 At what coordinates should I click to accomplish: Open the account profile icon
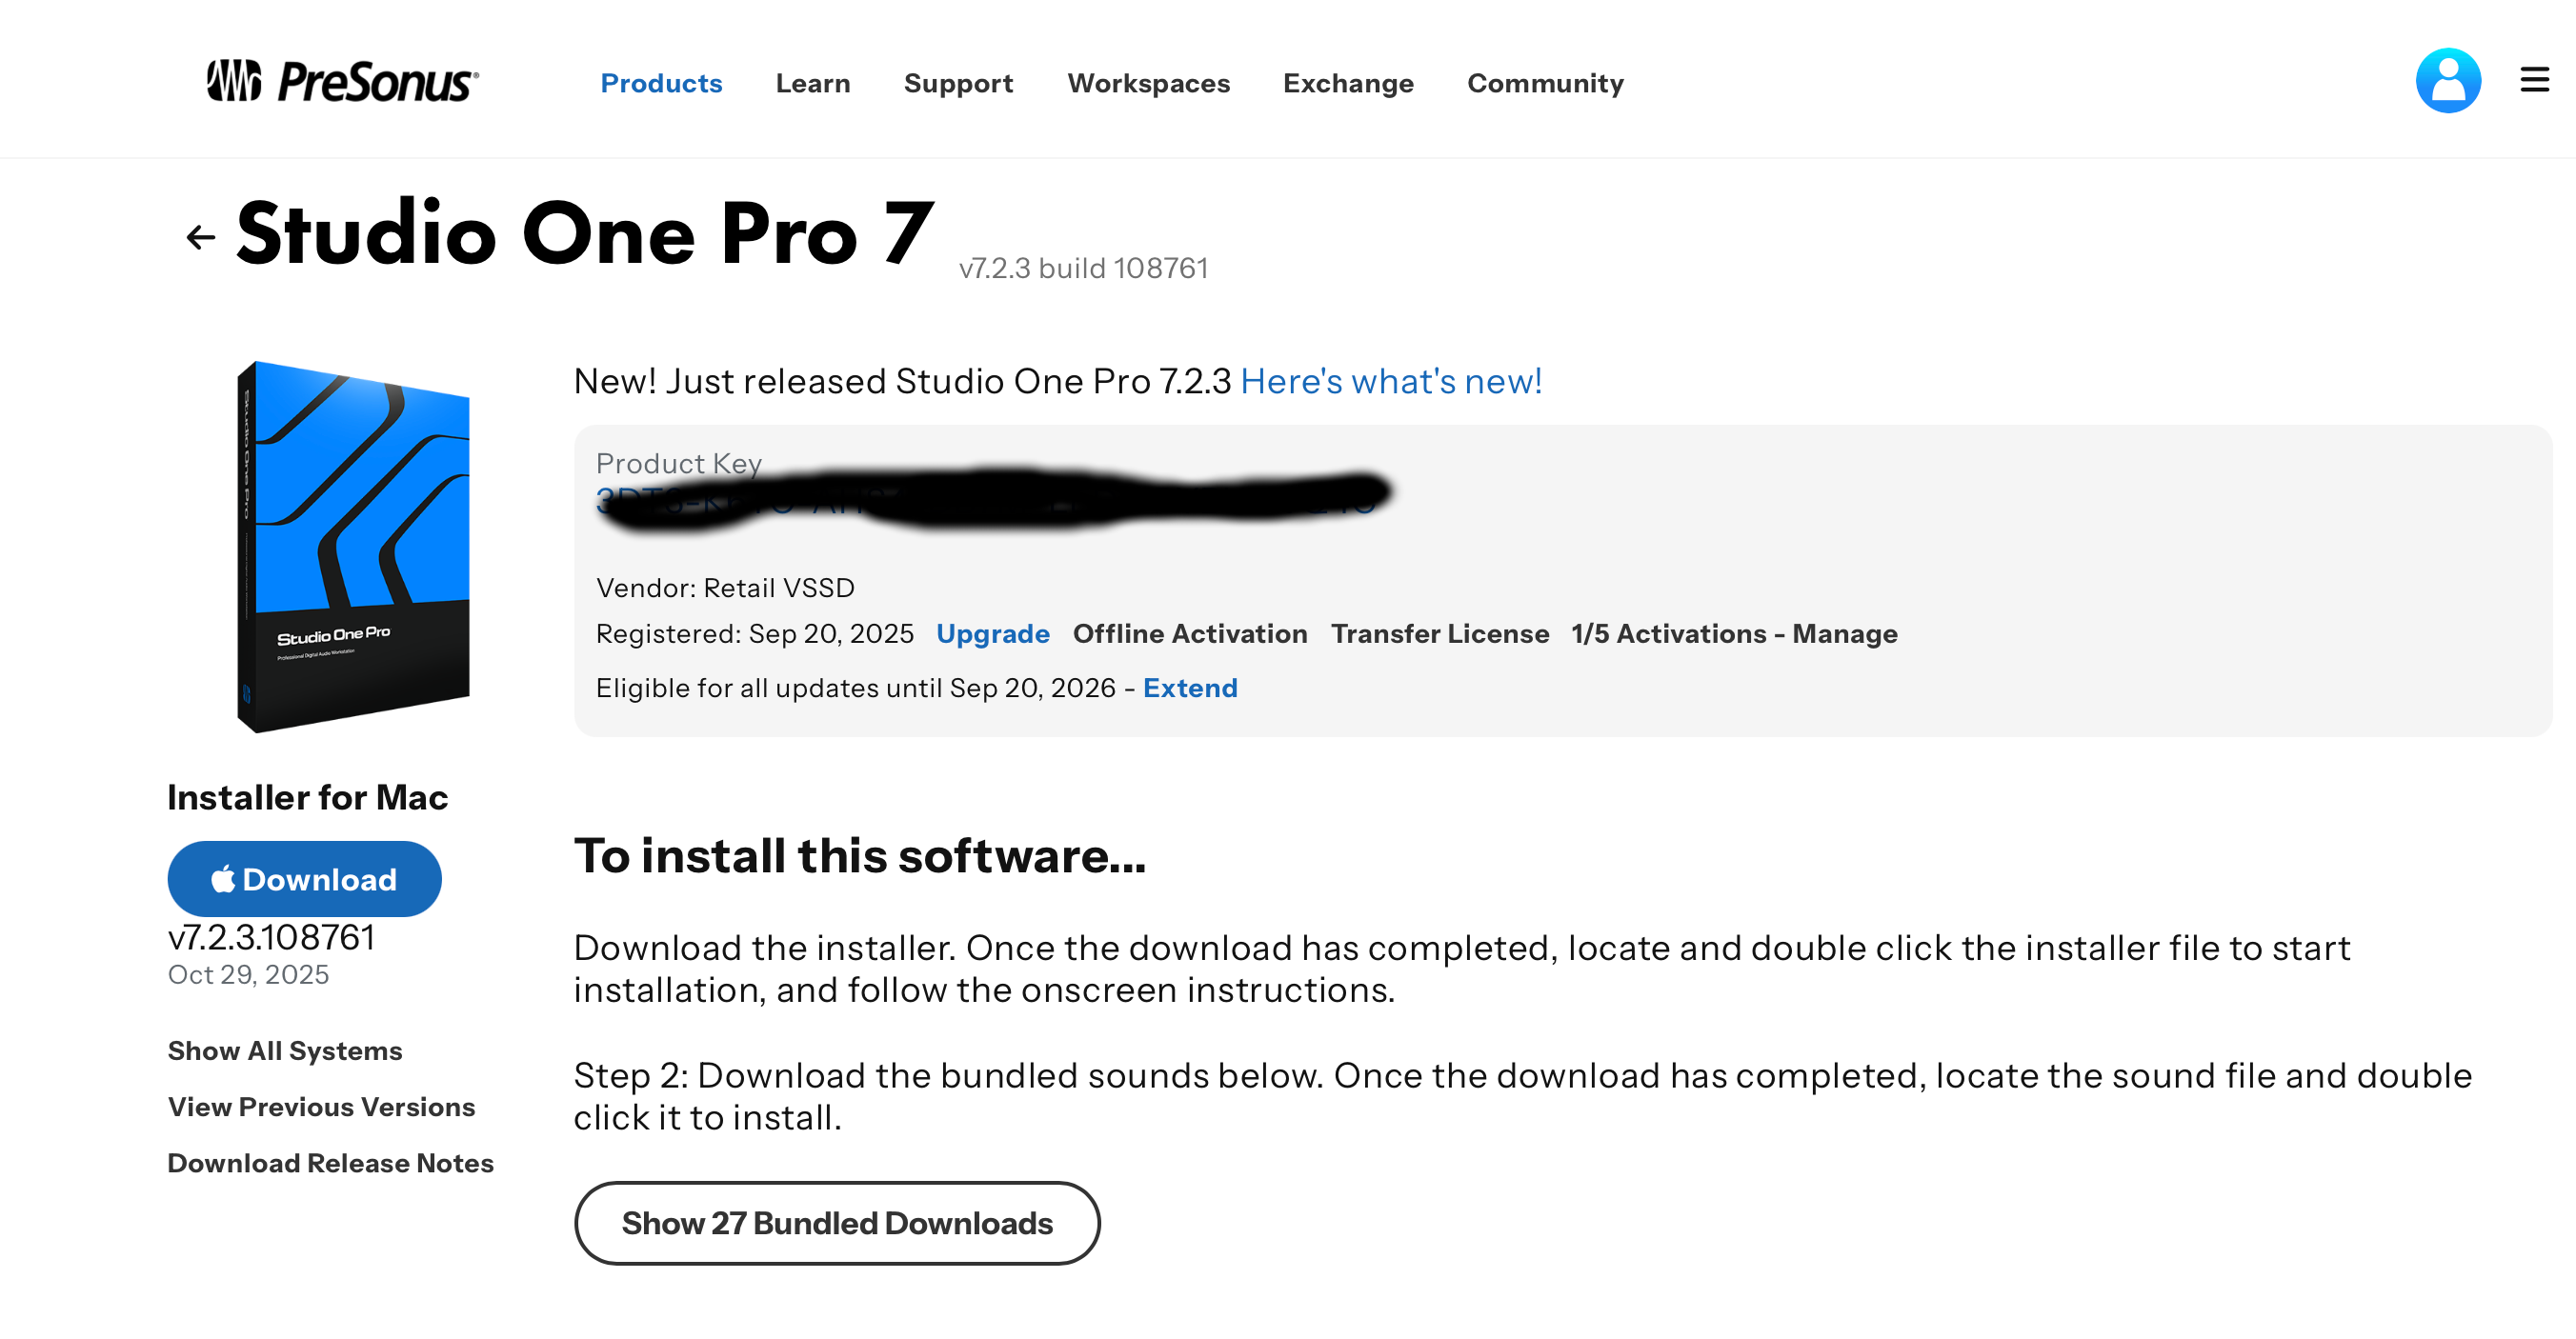coord(2448,80)
